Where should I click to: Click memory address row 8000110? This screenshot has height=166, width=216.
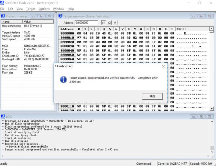pos(67,106)
